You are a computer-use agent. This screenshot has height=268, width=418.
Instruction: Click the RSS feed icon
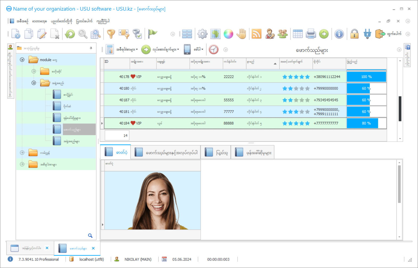[x=256, y=34]
